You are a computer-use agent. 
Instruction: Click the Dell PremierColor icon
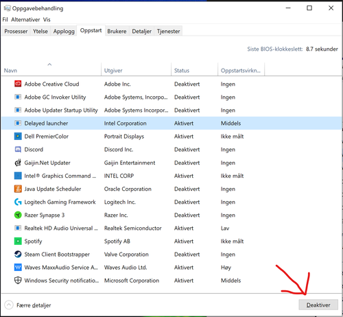[x=18, y=137]
